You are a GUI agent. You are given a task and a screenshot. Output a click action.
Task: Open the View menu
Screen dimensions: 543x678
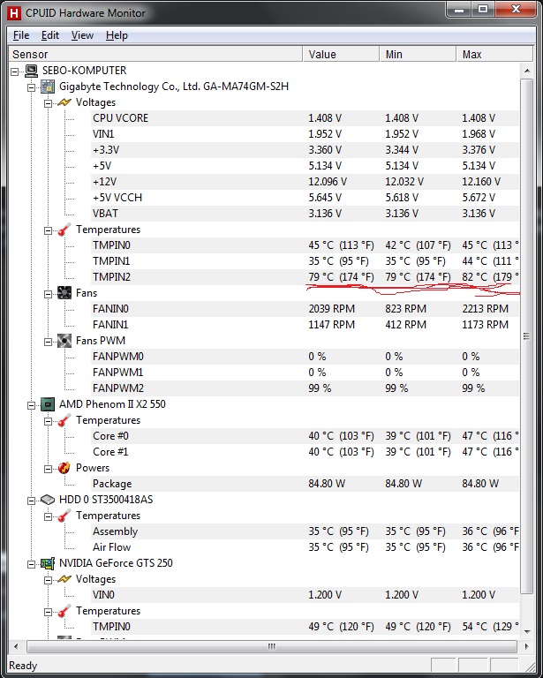[x=82, y=35]
